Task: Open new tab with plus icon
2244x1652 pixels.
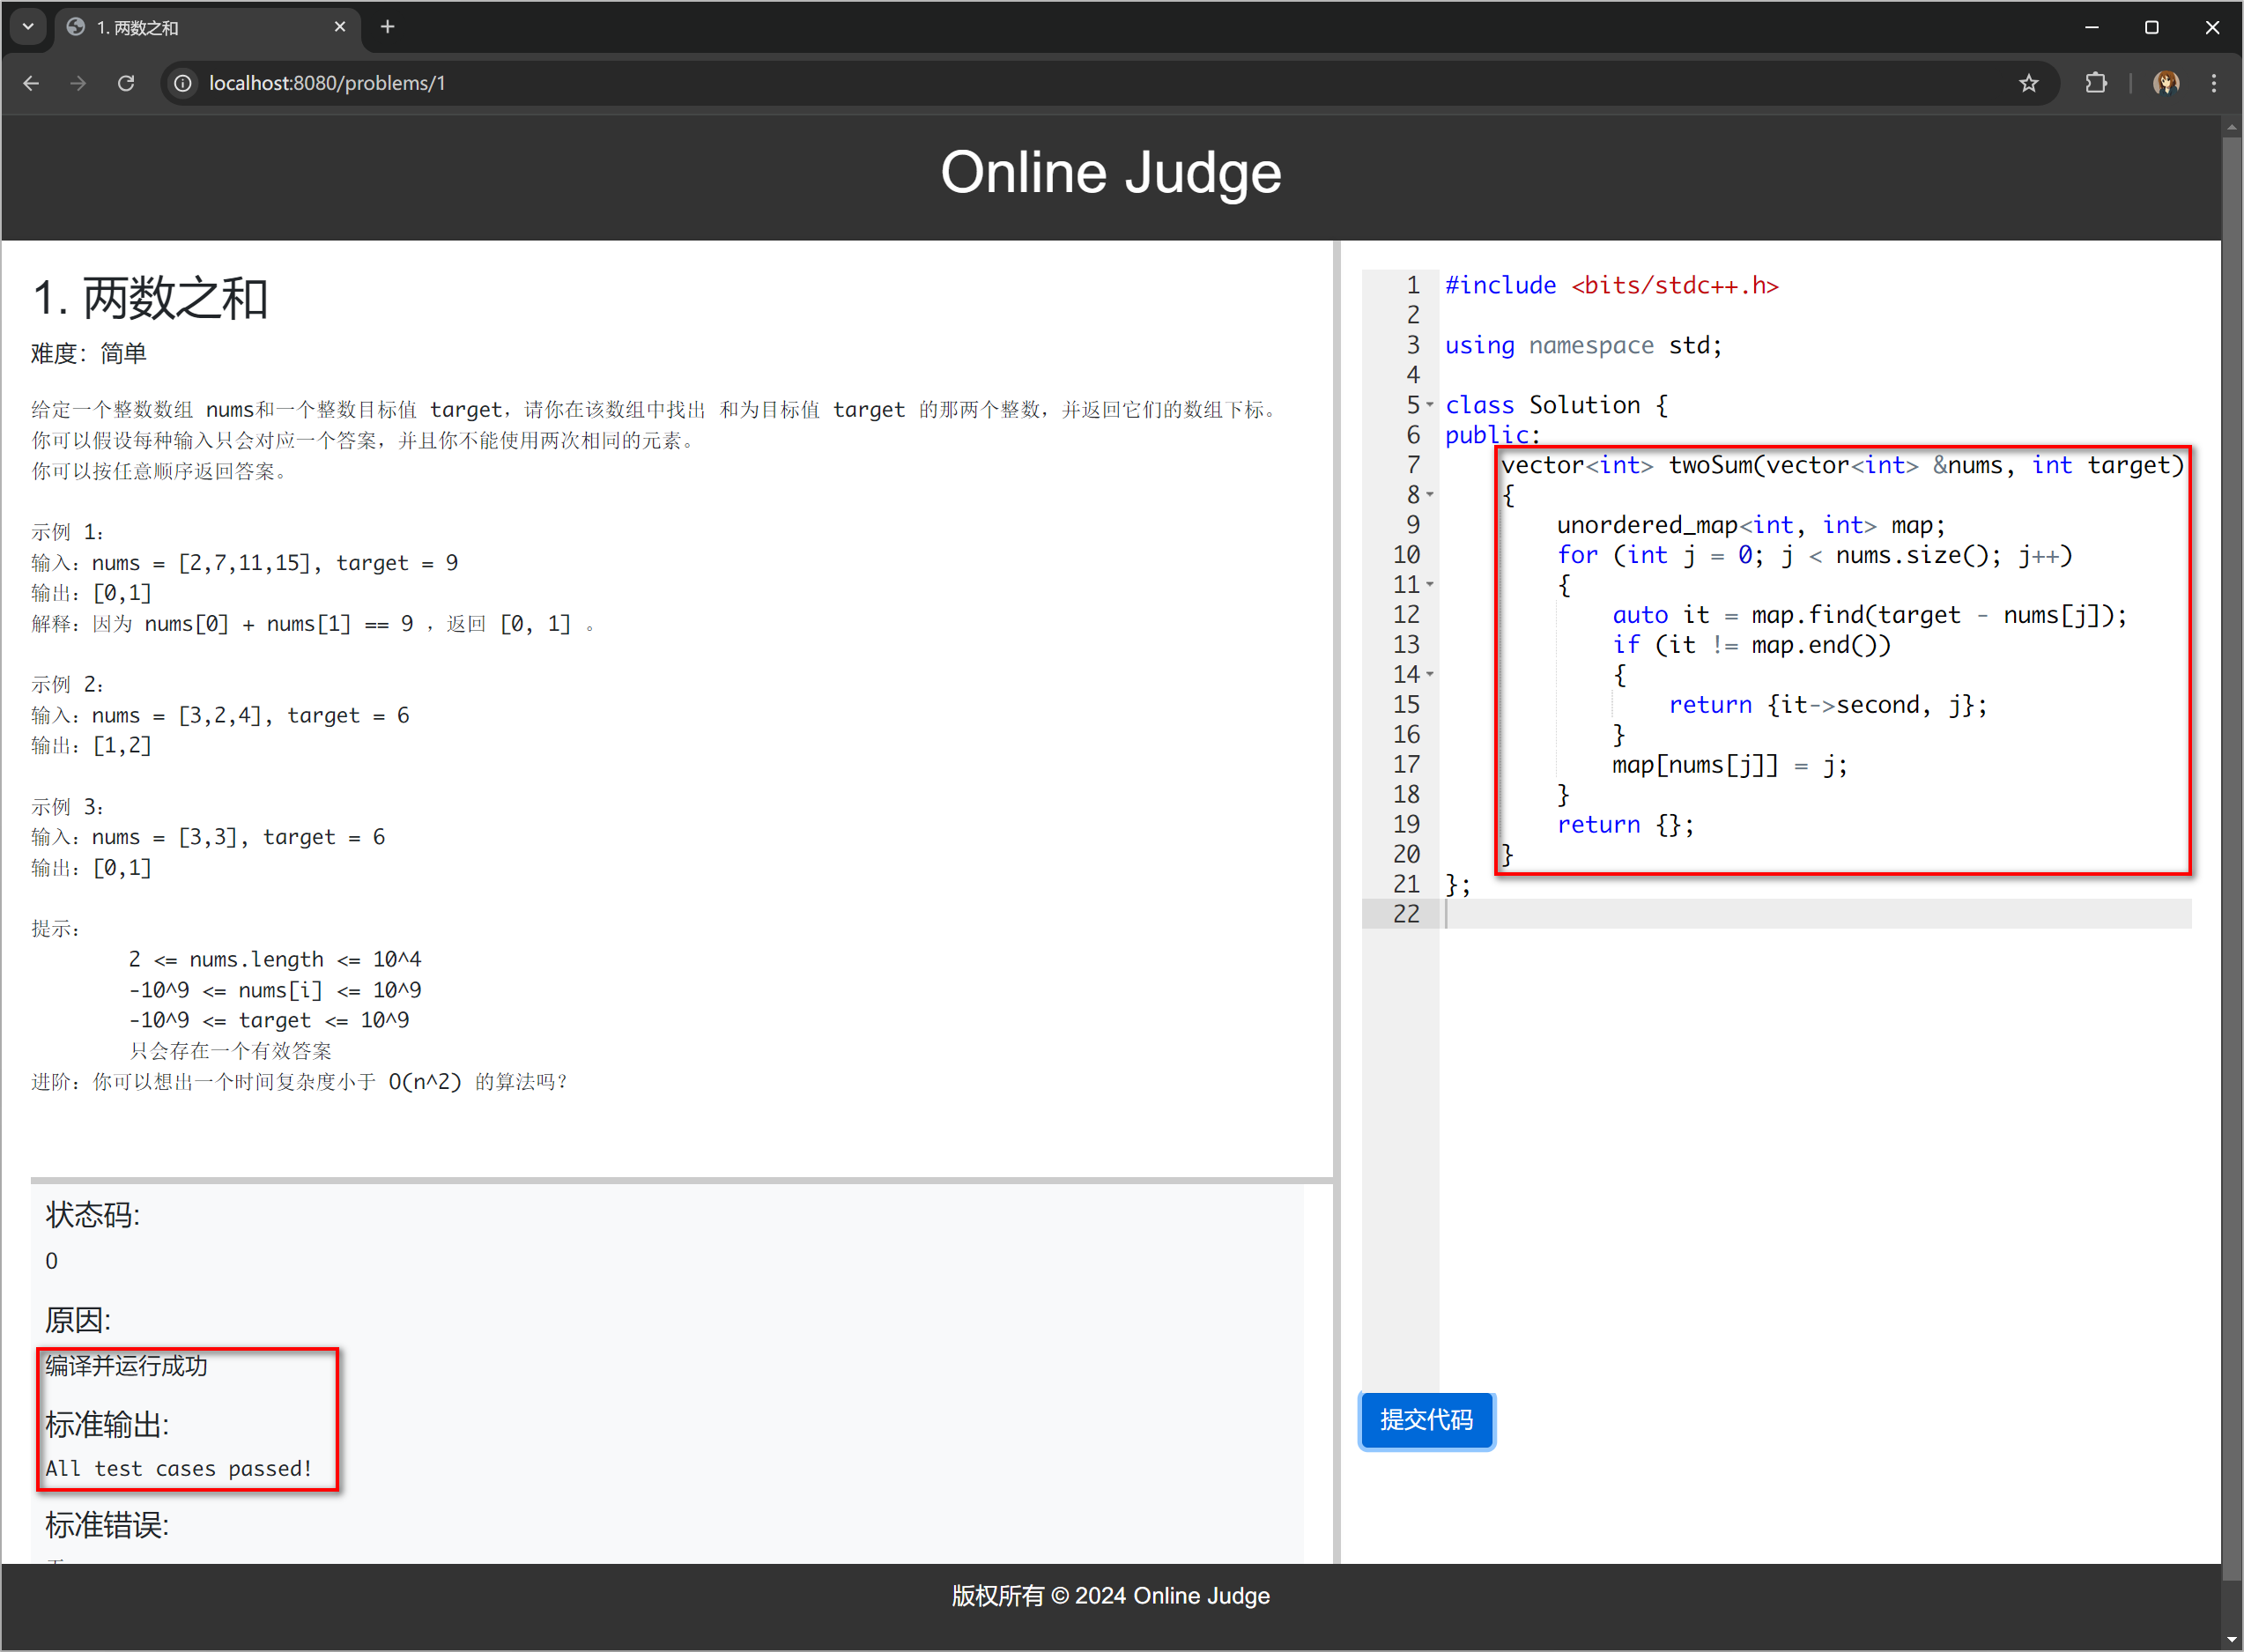Action: tap(388, 27)
